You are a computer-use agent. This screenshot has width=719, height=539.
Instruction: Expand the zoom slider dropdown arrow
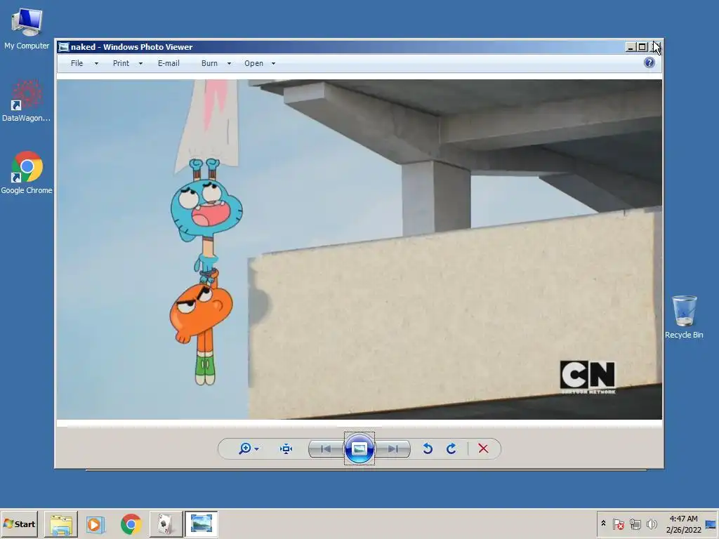(257, 448)
